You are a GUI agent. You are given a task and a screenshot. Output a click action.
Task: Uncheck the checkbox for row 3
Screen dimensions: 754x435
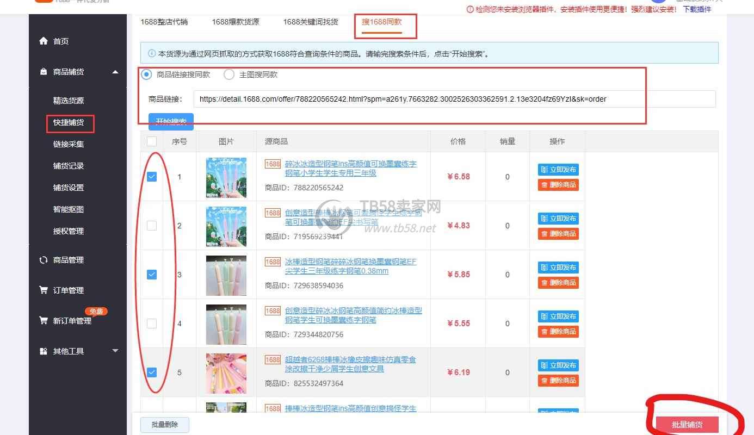pyautogui.click(x=152, y=275)
